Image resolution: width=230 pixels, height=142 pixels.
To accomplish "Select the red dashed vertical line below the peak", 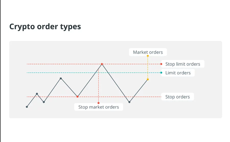I will pos(98,87).
